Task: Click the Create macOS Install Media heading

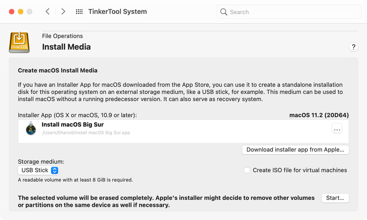Action: click(58, 70)
